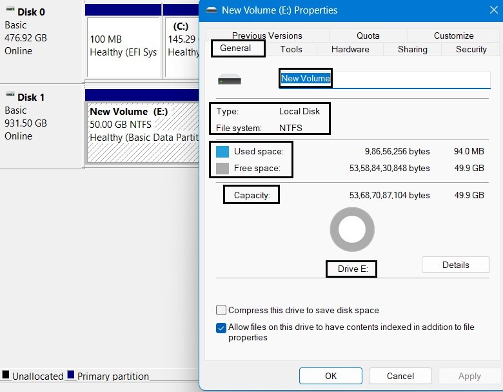Switch to the General tab
Screen dimensions: 503x392
click(235, 48)
